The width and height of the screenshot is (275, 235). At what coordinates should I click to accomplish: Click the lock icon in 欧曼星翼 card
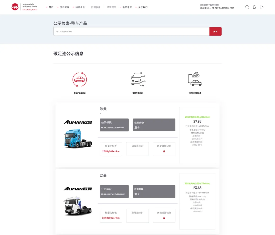[164, 218]
